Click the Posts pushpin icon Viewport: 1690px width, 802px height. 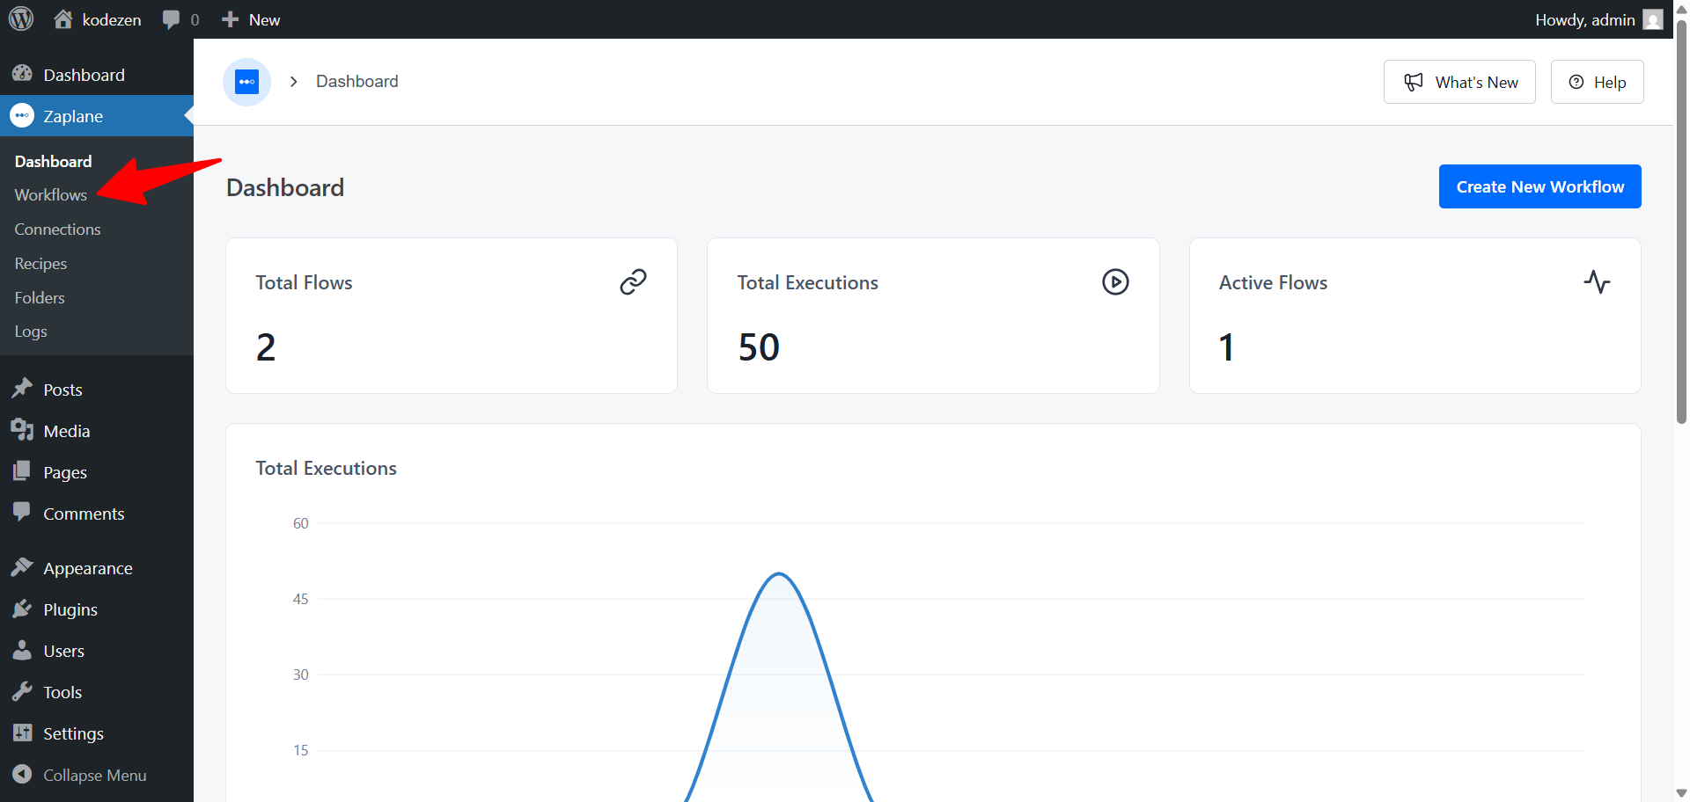tap(22, 389)
